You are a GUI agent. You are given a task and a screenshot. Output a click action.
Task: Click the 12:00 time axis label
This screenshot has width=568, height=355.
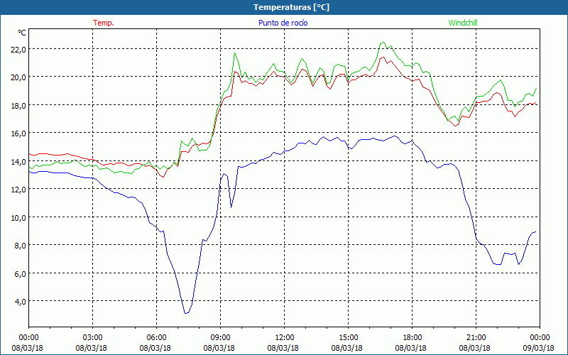(285, 338)
